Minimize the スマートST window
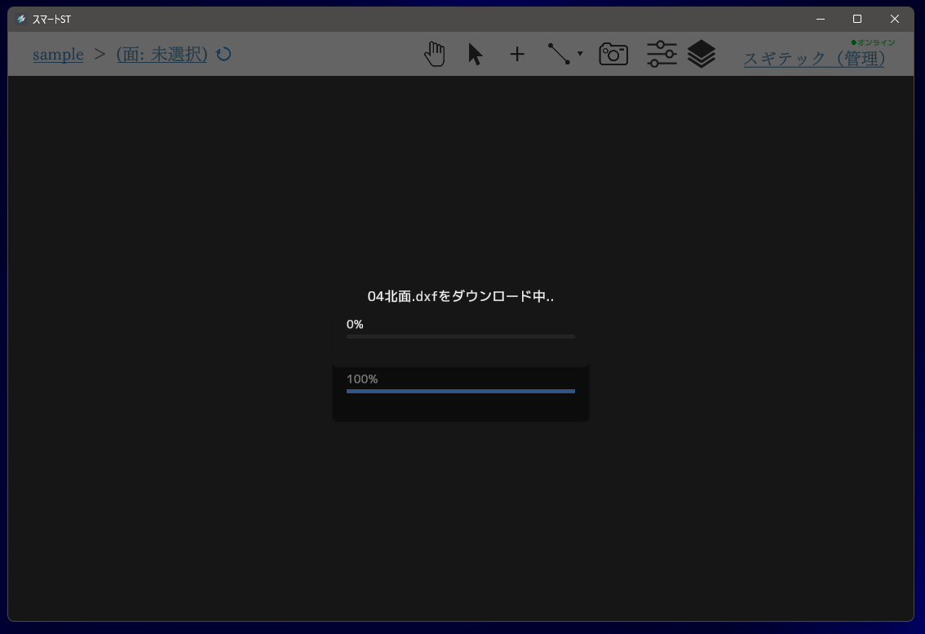This screenshot has width=925, height=634. click(821, 19)
